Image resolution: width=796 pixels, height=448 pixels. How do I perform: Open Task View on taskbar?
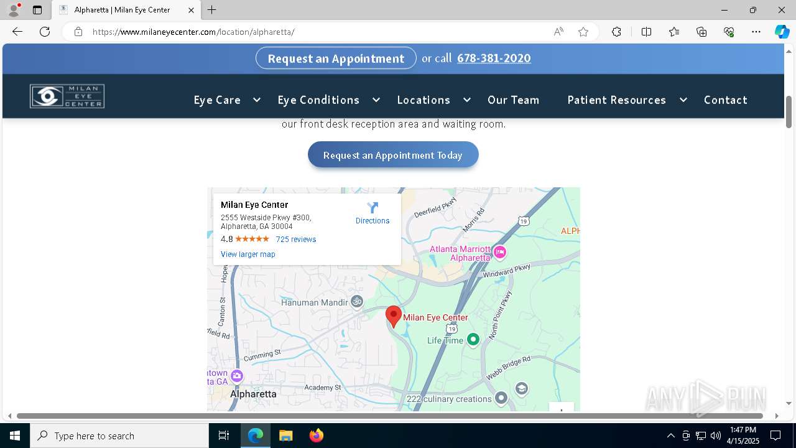click(x=224, y=436)
